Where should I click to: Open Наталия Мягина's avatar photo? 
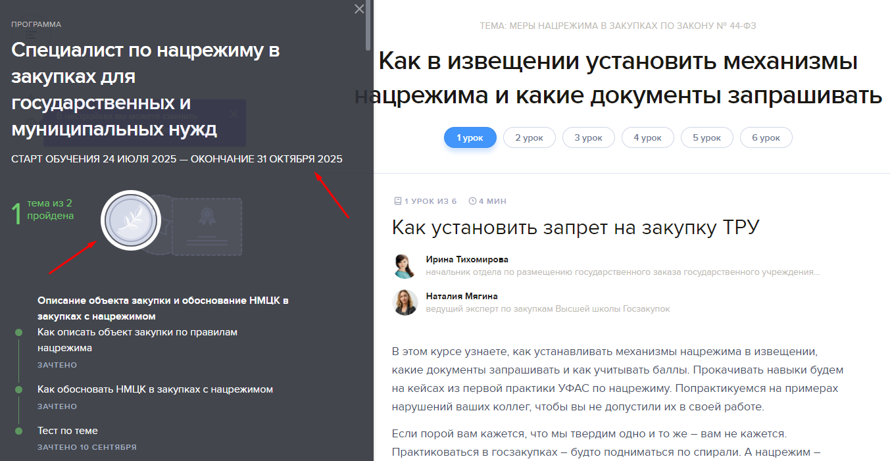[405, 303]
